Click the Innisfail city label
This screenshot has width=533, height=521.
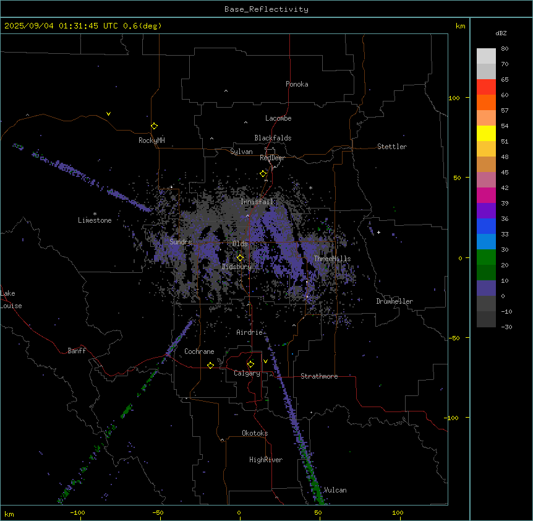(257, 202)
